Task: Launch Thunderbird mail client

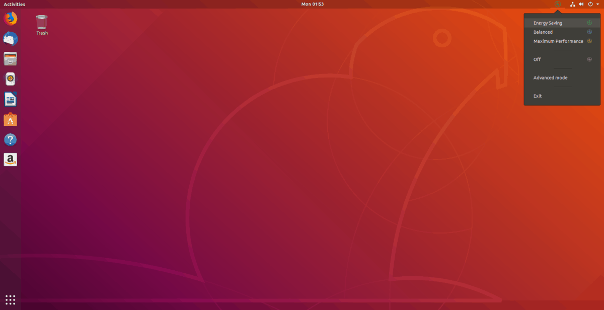Action: pyautogui.click(x=10, y=39)
